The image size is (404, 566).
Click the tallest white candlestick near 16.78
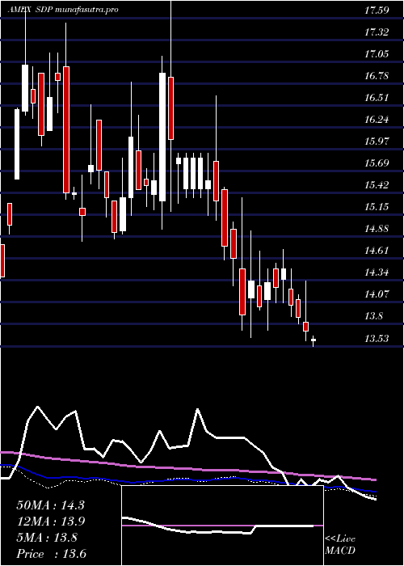click(x=162, y=137)
